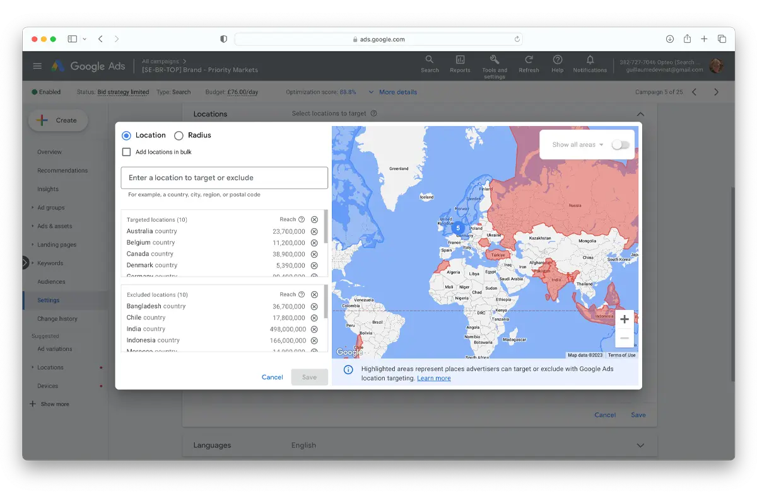Expand the Languages section chevron

(x=640, y=445)
